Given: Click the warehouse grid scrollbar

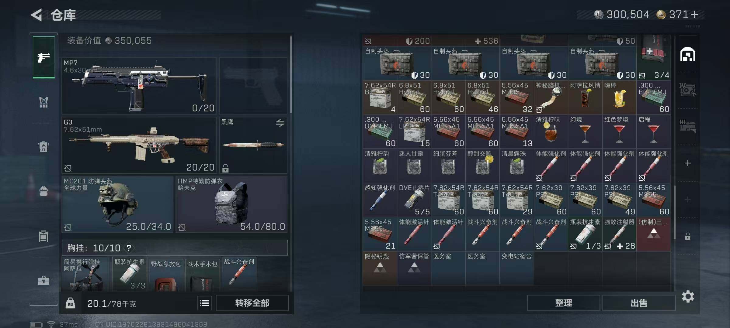Looking at the screenshot, I should coord(674,212).
